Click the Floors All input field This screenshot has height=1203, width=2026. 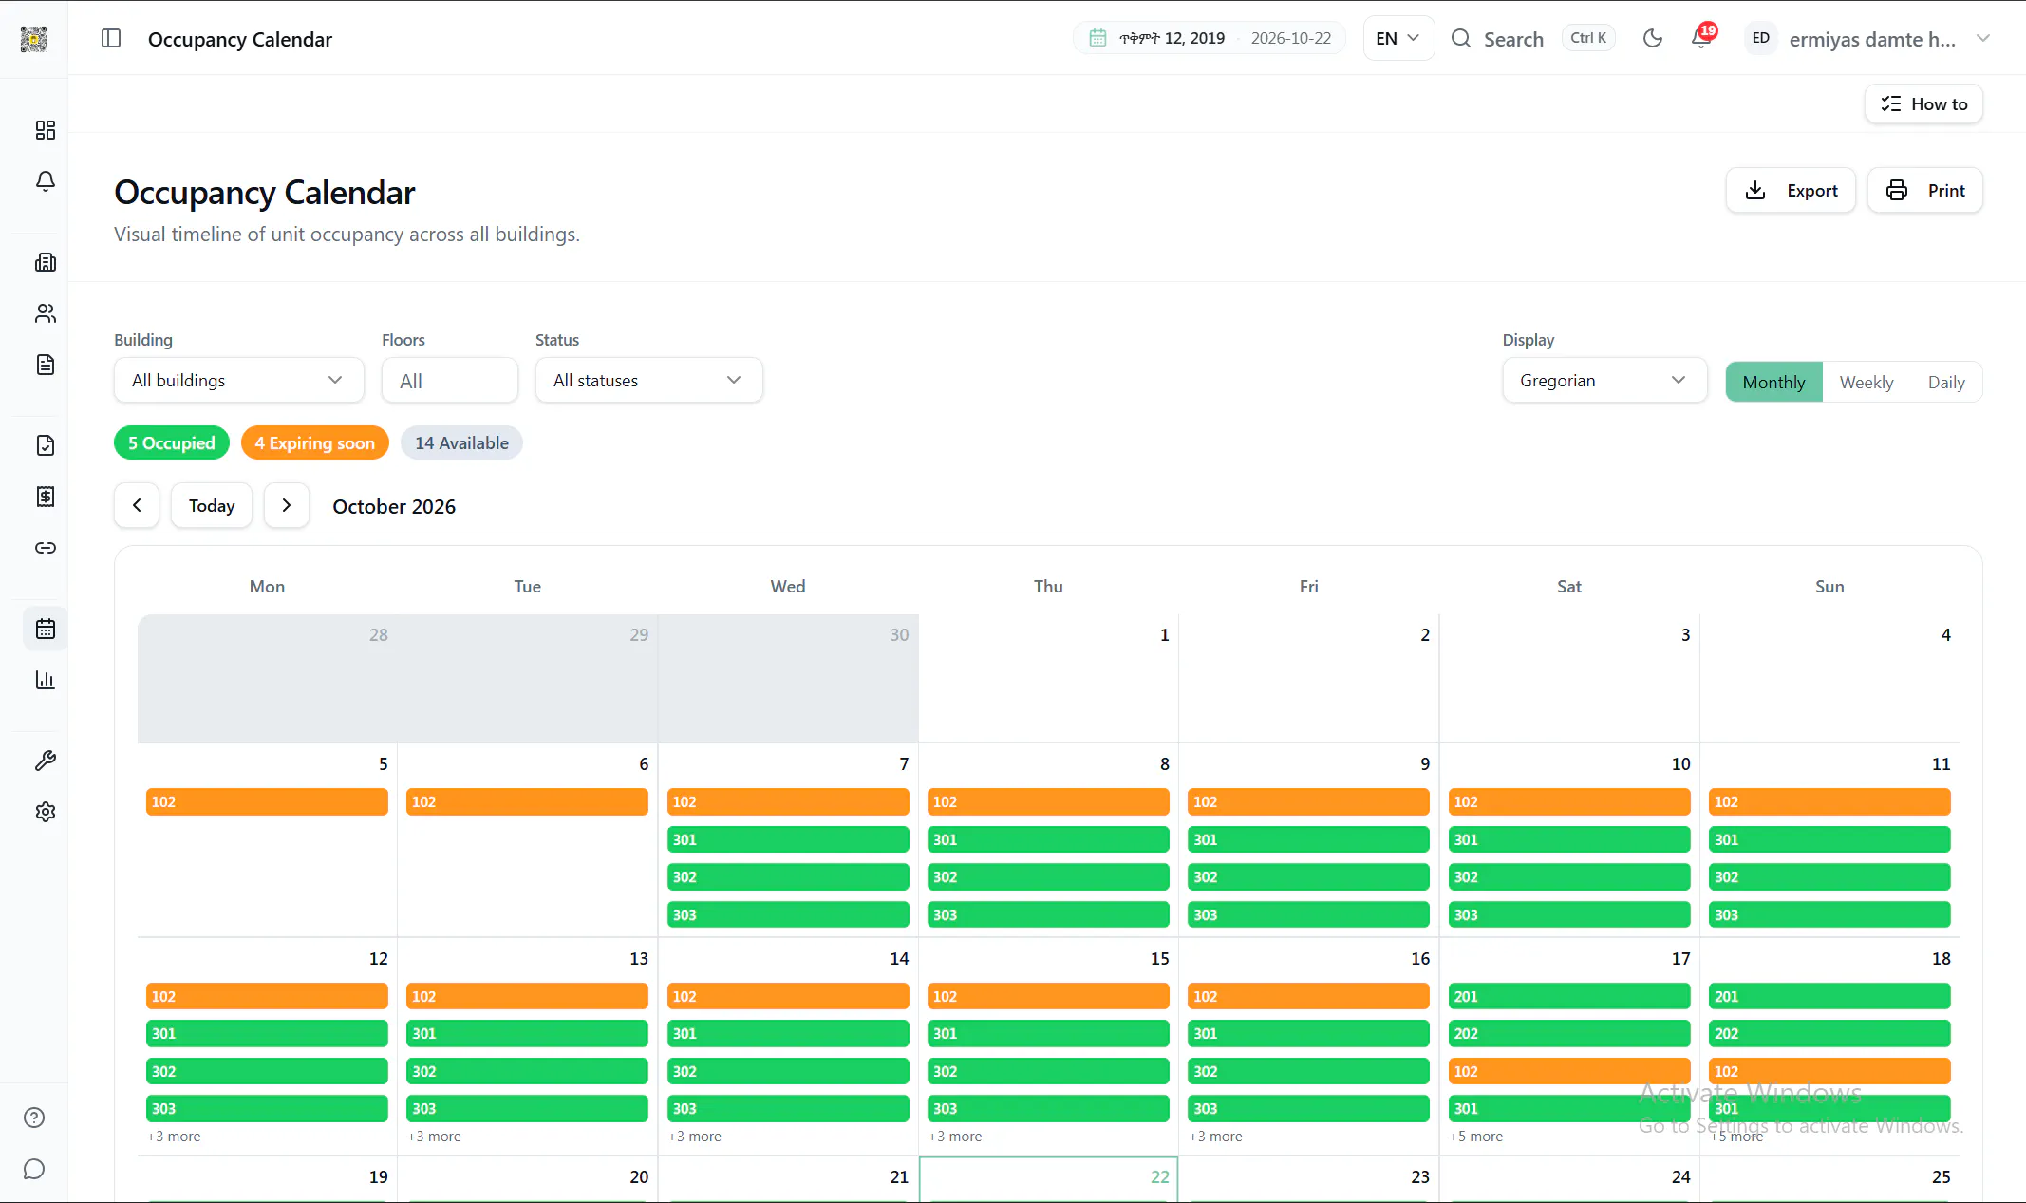(x=450, y=380)
